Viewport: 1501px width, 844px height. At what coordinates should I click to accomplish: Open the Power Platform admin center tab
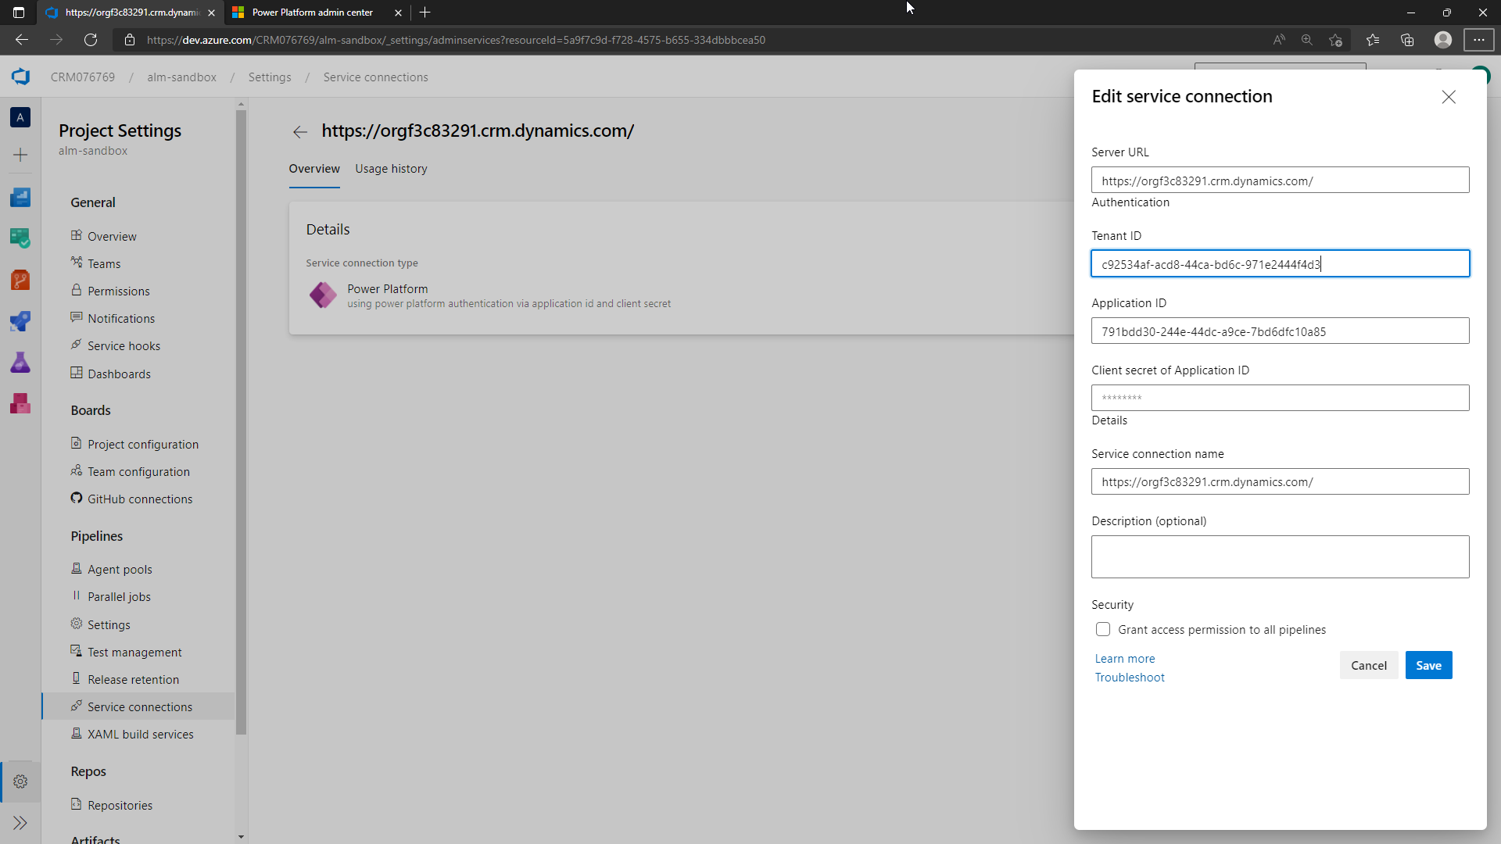tap(311, 13)
